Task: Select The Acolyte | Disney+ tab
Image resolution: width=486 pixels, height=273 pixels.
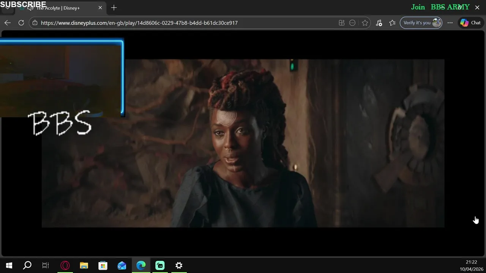Action: tap(58, 8)
